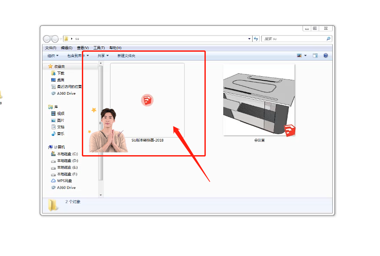Select 本地磁盘 (E:) drive

click(67, 167)
